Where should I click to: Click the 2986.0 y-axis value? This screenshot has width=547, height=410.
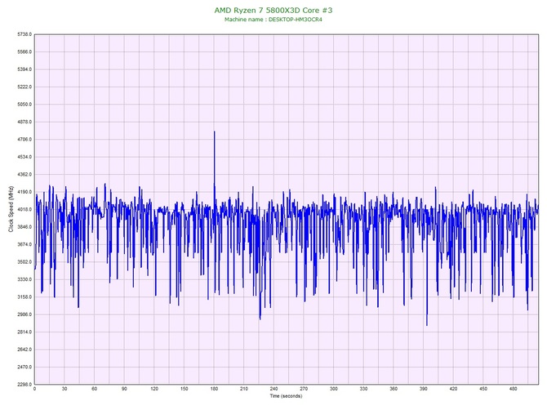24,314
